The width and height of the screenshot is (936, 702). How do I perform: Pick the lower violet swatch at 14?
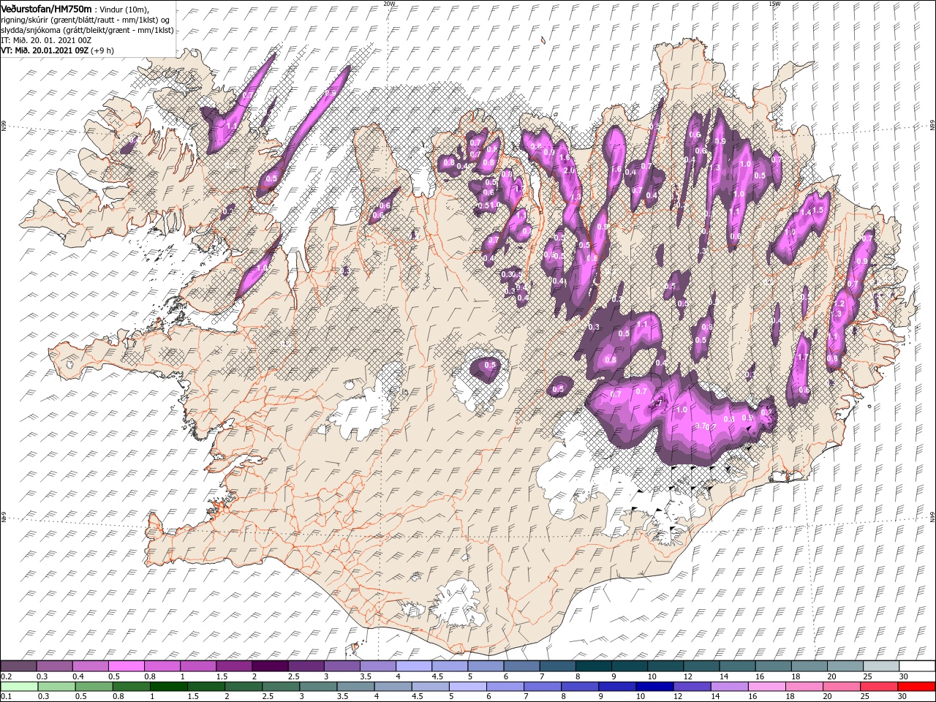[x=728, y=687]
